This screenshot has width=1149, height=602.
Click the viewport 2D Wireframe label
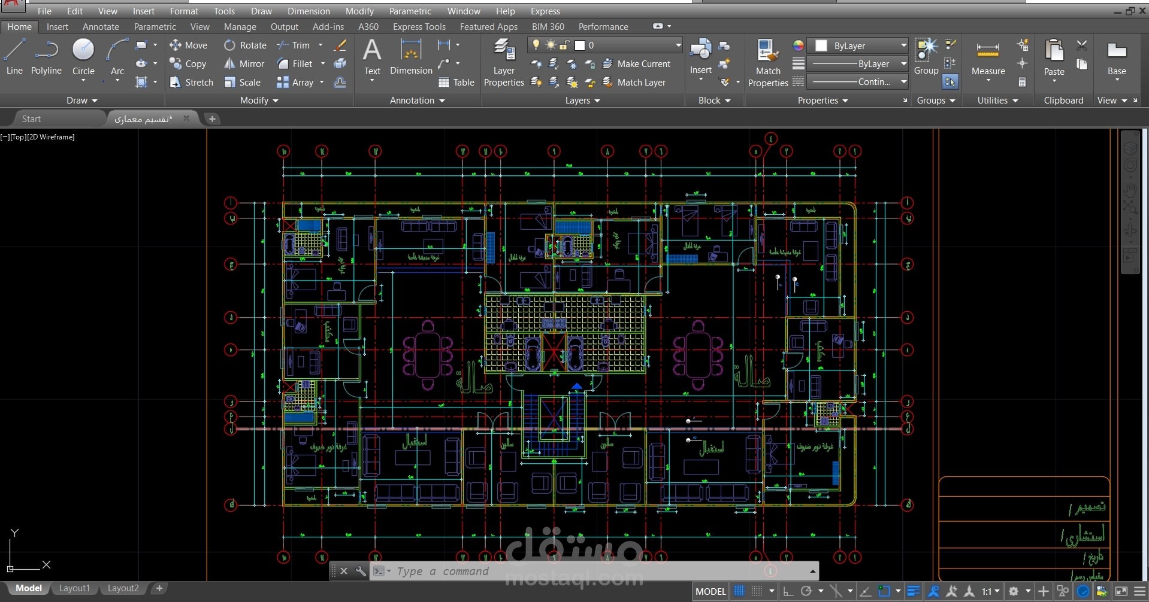[51, 136]
